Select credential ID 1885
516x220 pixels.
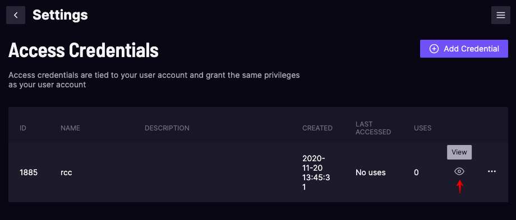[x=29, y=172]
